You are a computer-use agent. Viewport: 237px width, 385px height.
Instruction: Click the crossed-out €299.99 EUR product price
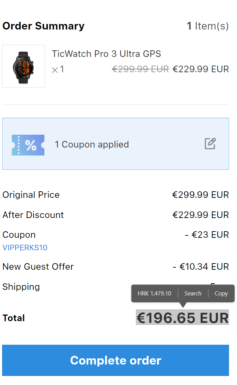pos(140,69)
